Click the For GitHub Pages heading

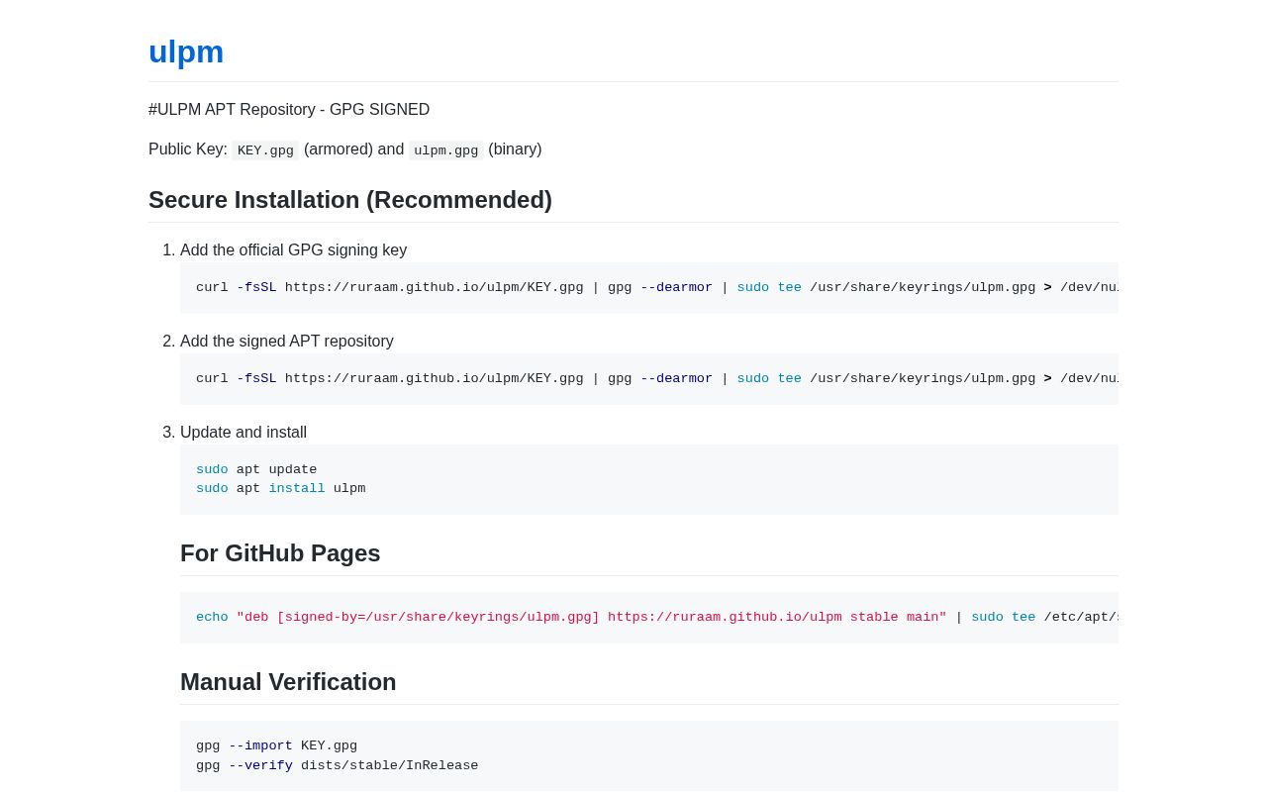coord(280,553)
